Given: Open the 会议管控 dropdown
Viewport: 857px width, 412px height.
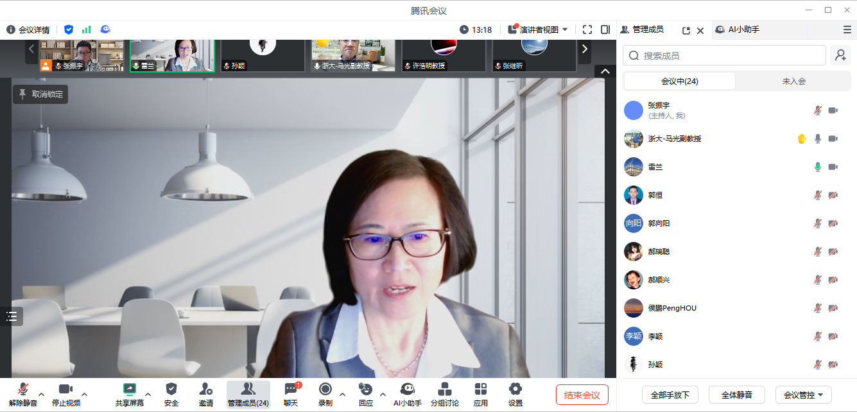Looking at the screenshot, I should point(803,395).
